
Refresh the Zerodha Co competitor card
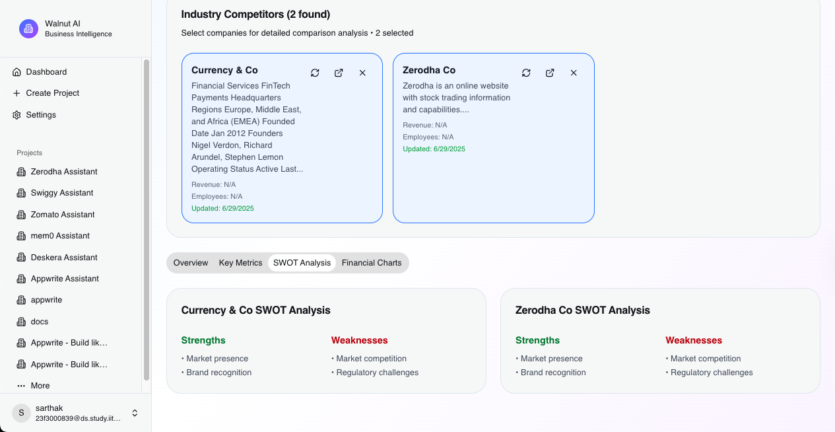tap(526, 73)
